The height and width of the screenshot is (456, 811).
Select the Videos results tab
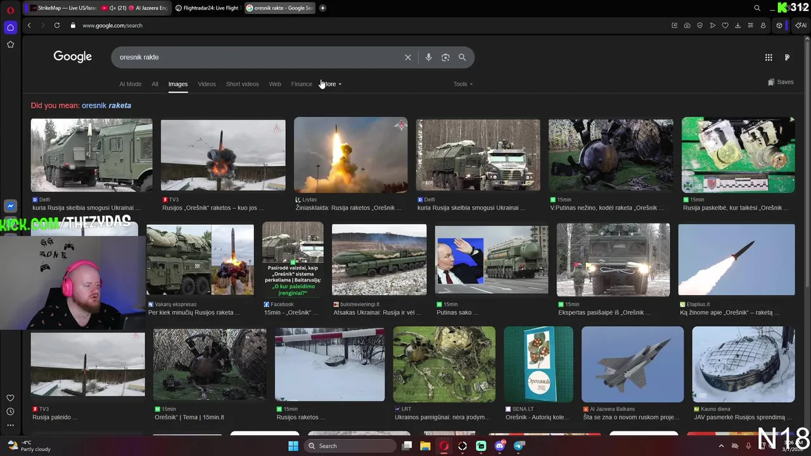(207, 84)
